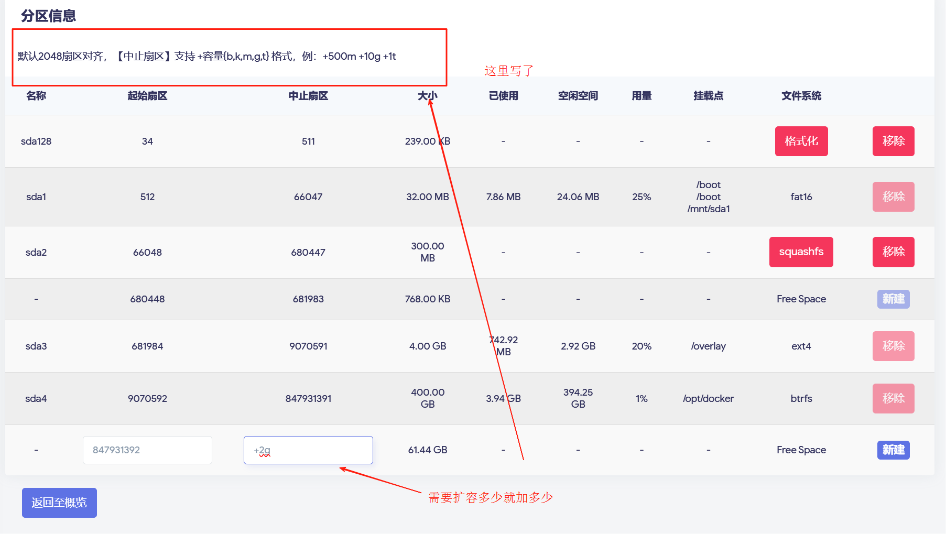Click the 名称 column header
The width and height of the screenshot is (946, 534).
click(36, 96)
